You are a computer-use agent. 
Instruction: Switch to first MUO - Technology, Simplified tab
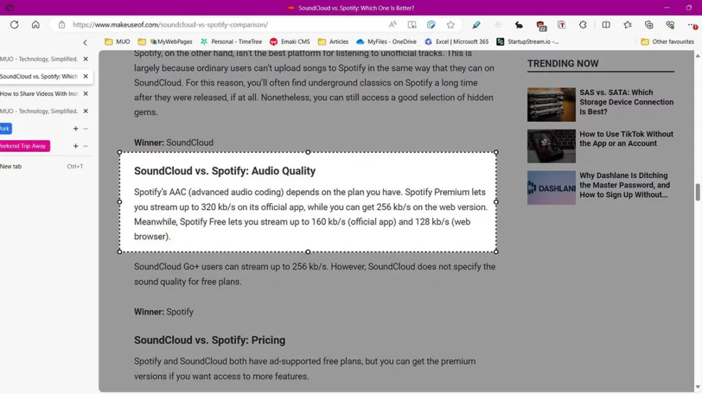coord(39,59)
